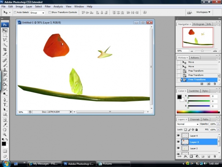Viewport: 222px width, 167px height.
Task: Open Pictures taskbar button
Action: click(114, 164)
